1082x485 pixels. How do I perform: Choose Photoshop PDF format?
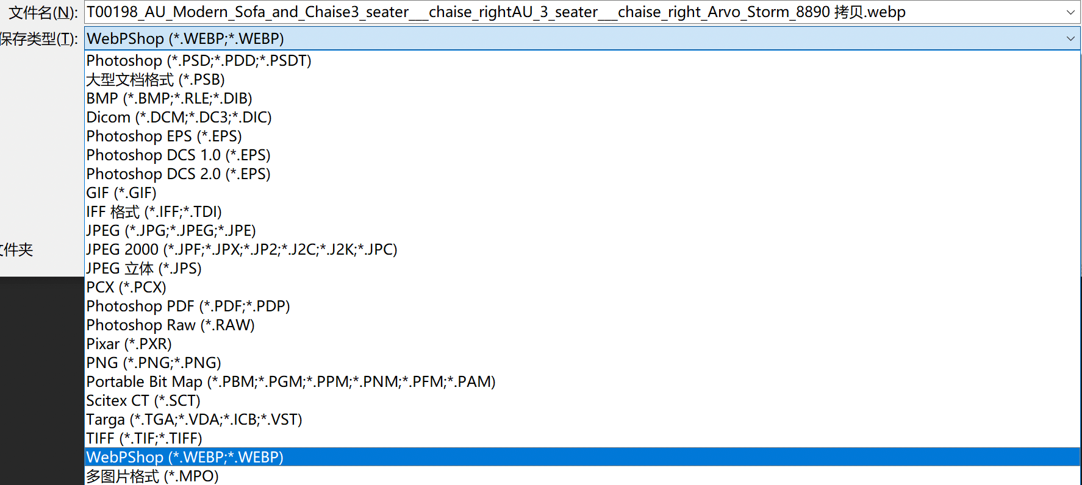(x=188, y=306)
